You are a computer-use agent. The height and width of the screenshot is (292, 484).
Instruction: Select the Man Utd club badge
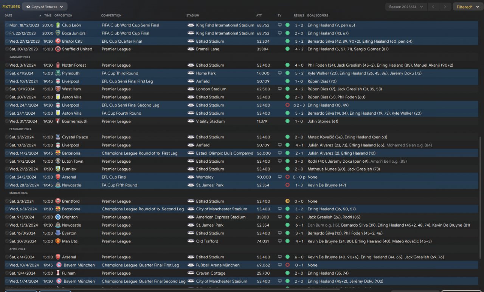58,241
